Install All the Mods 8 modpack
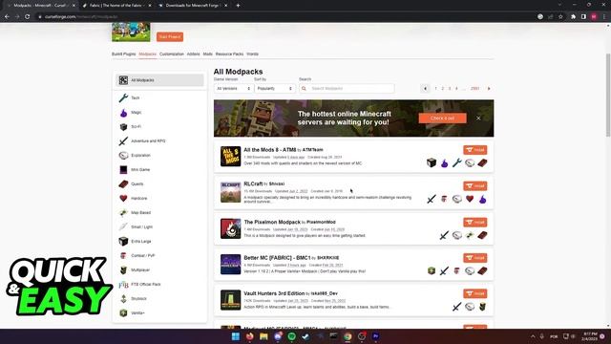Image resolution: width=611 pixels, height=344 pixels. (475, 150)
